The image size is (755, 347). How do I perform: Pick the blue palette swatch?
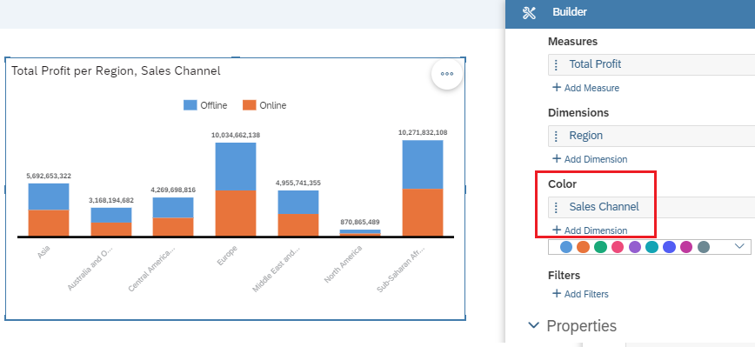[566, 247]
